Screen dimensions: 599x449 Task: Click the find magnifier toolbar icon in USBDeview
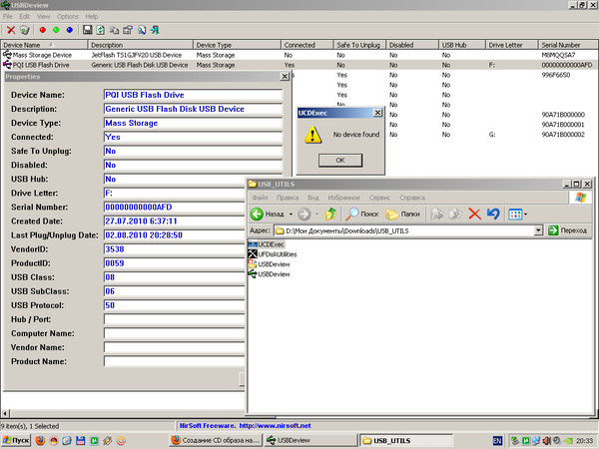(x=142, y=30)
